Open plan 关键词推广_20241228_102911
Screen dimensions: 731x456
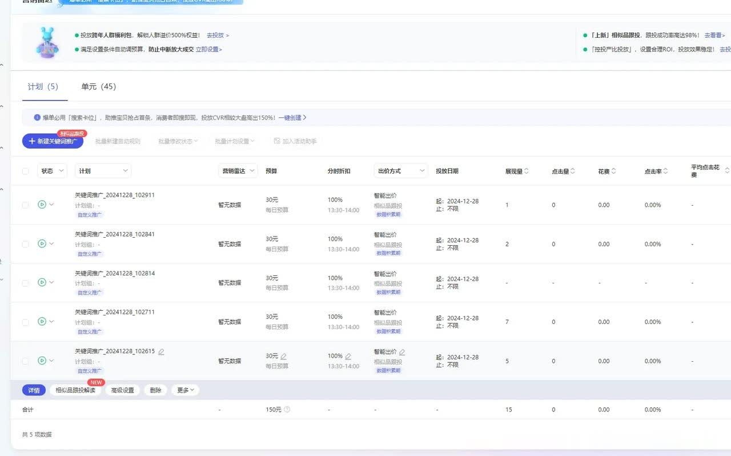pyautogui.click(x=115, y=195)
